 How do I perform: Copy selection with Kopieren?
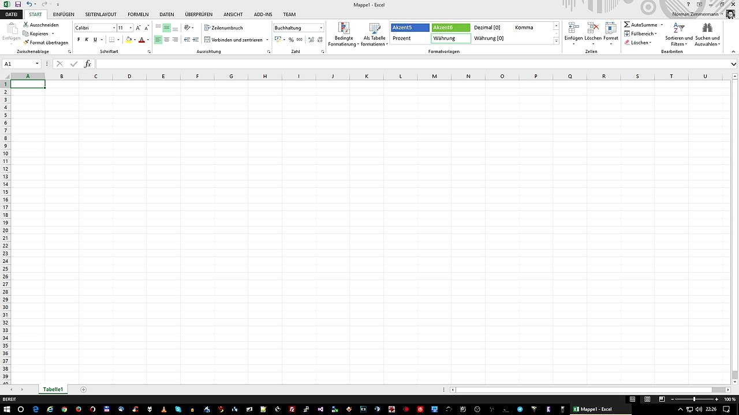pos(36,33)
